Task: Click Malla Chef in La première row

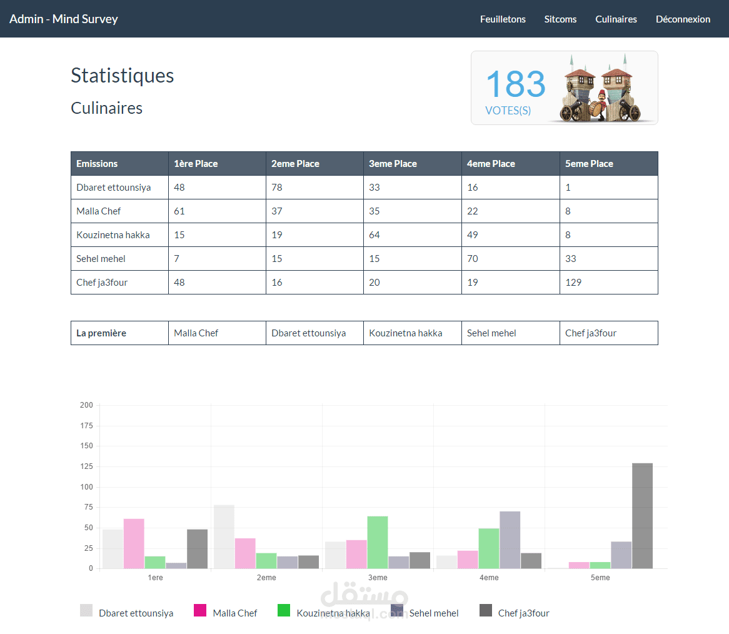Action: tap(196, 333)
